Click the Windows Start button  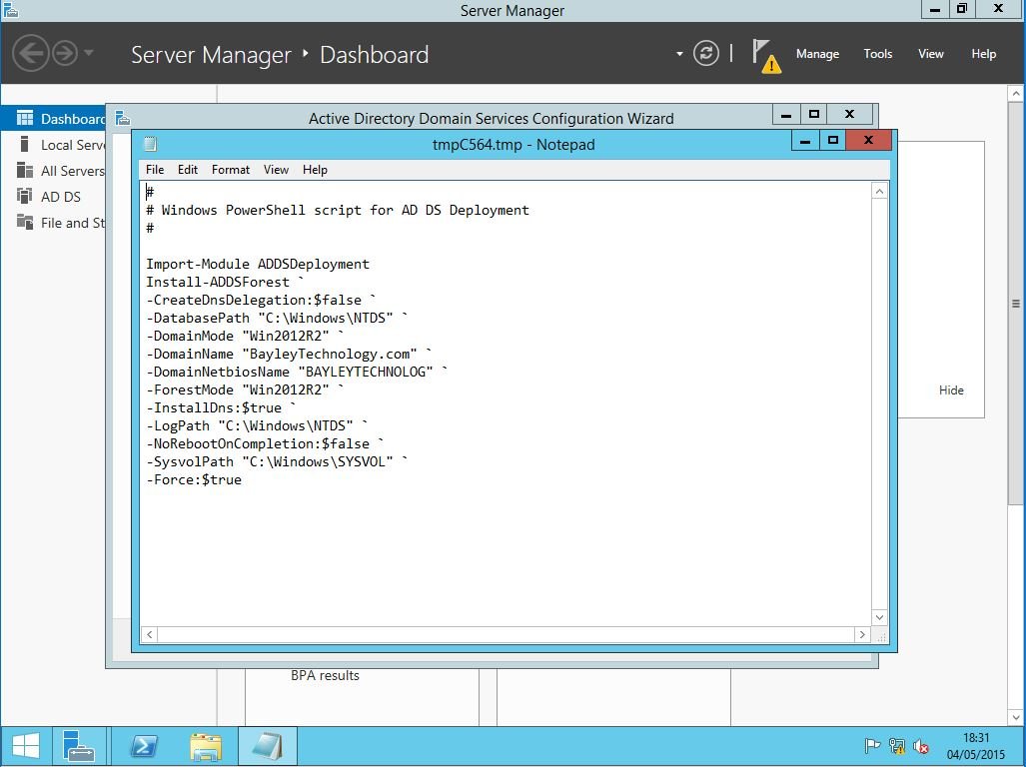pyautogui.click(x=25, y=746)
